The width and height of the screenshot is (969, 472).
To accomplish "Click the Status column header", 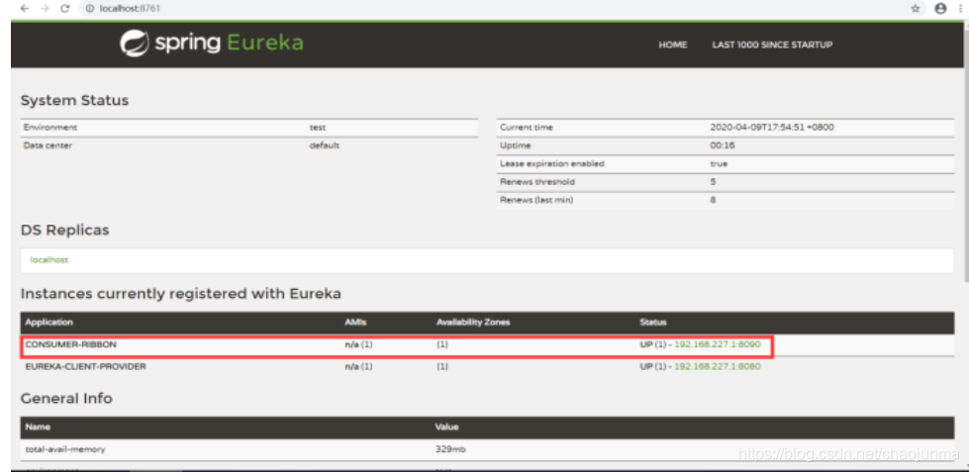I will pos(652,323).
